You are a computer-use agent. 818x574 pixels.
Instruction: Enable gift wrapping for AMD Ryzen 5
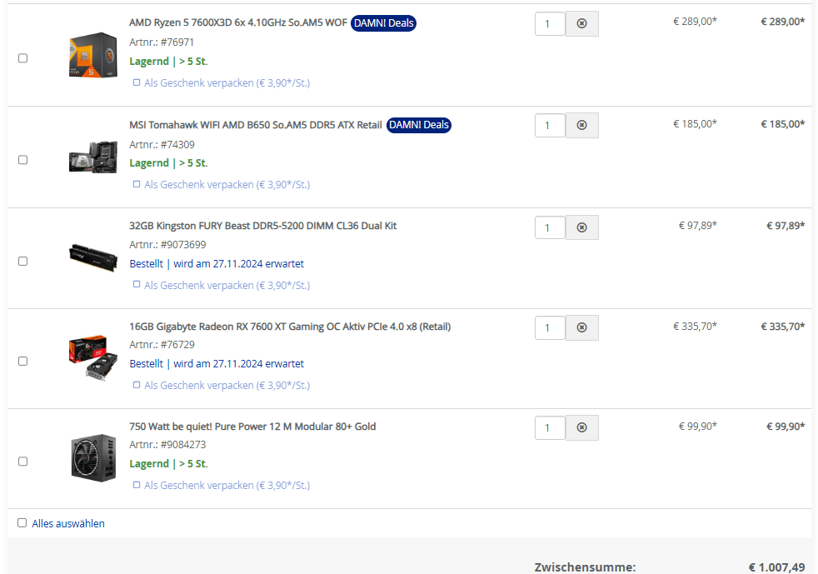(136, 82)
